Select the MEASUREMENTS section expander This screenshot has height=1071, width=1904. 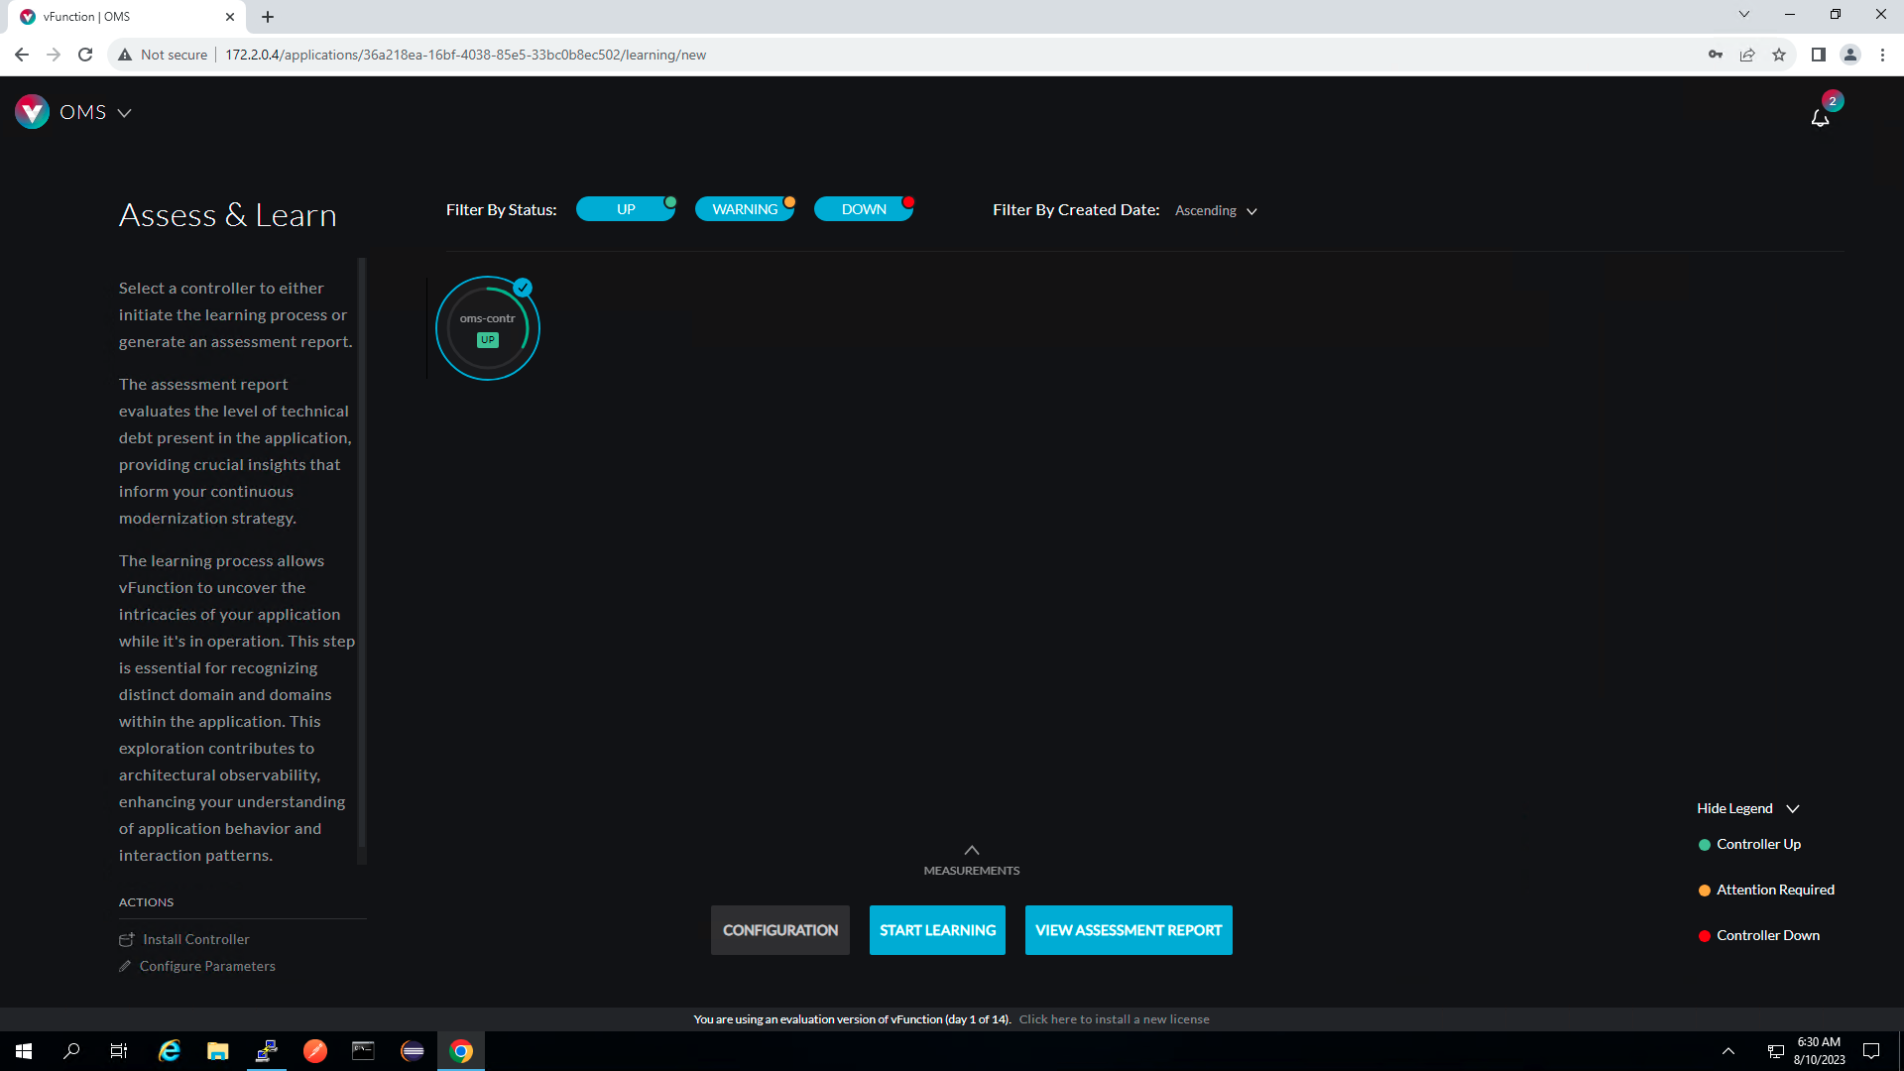click(973, 851)
